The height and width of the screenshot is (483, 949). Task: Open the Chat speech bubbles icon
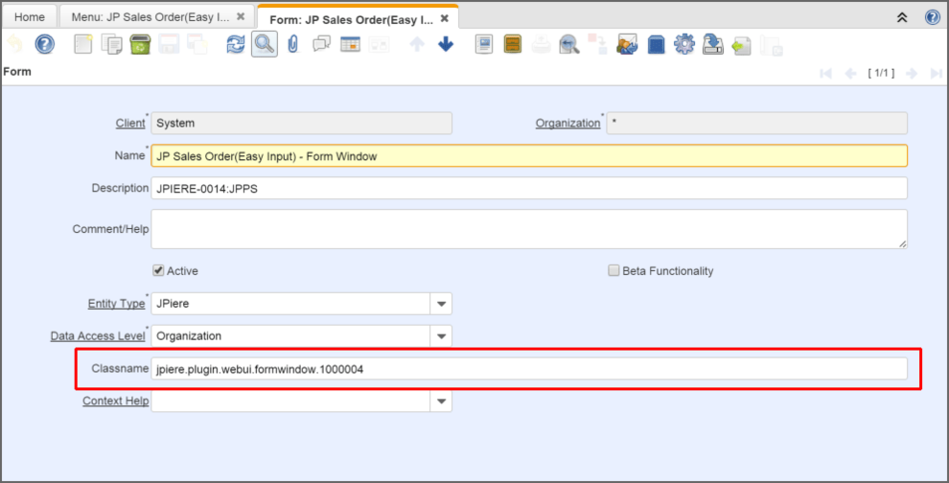click(322, 44)
